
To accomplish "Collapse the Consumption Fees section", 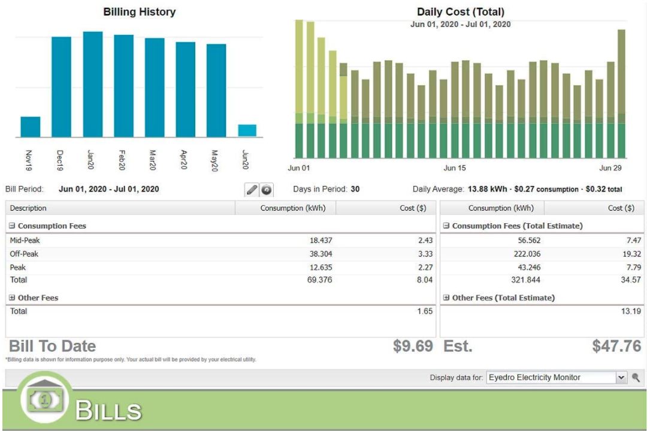I will 13,226.
